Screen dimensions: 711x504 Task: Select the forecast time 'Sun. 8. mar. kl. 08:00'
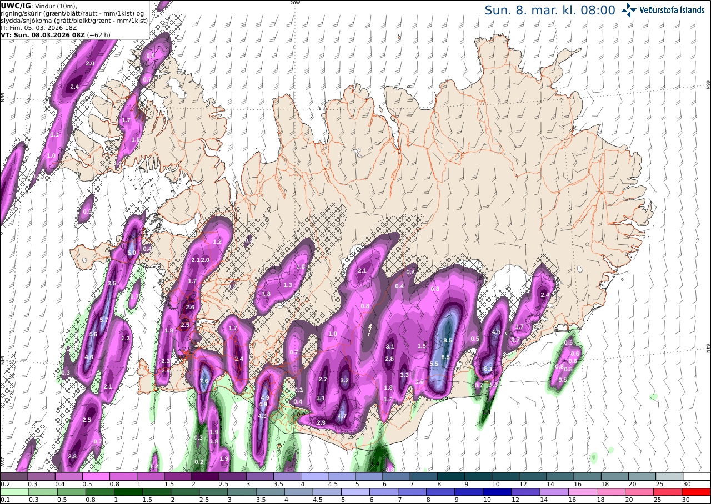coord(550,10)
